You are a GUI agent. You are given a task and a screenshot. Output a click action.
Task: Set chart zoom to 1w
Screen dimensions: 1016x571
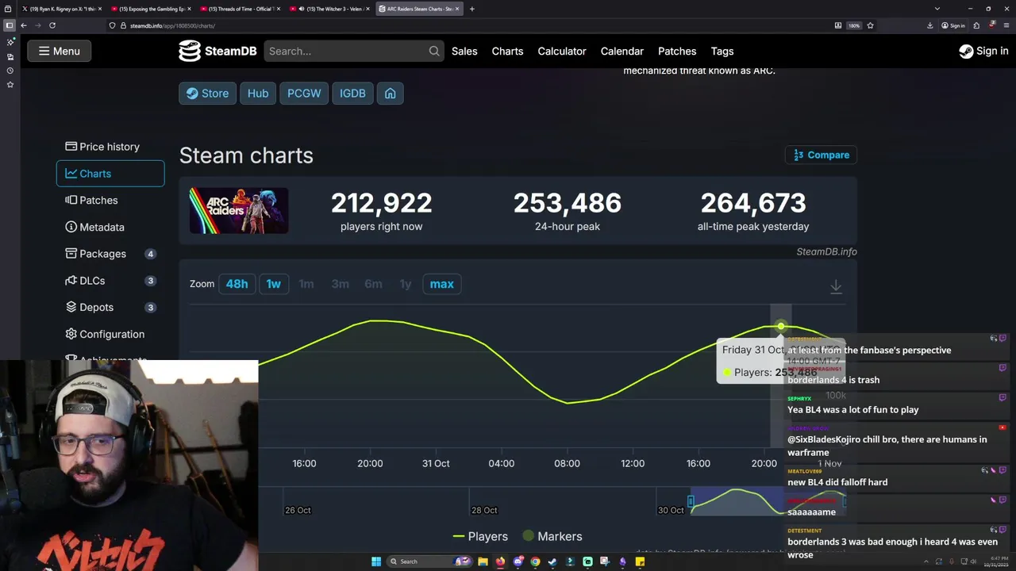tap(273, 284)
